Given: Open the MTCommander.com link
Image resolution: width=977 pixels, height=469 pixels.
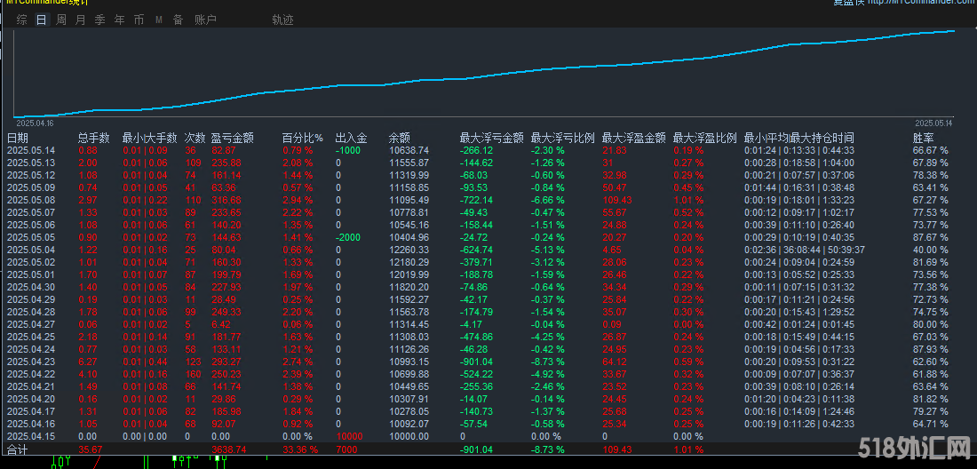Looking at the screenshot, I should pos(920,3).
